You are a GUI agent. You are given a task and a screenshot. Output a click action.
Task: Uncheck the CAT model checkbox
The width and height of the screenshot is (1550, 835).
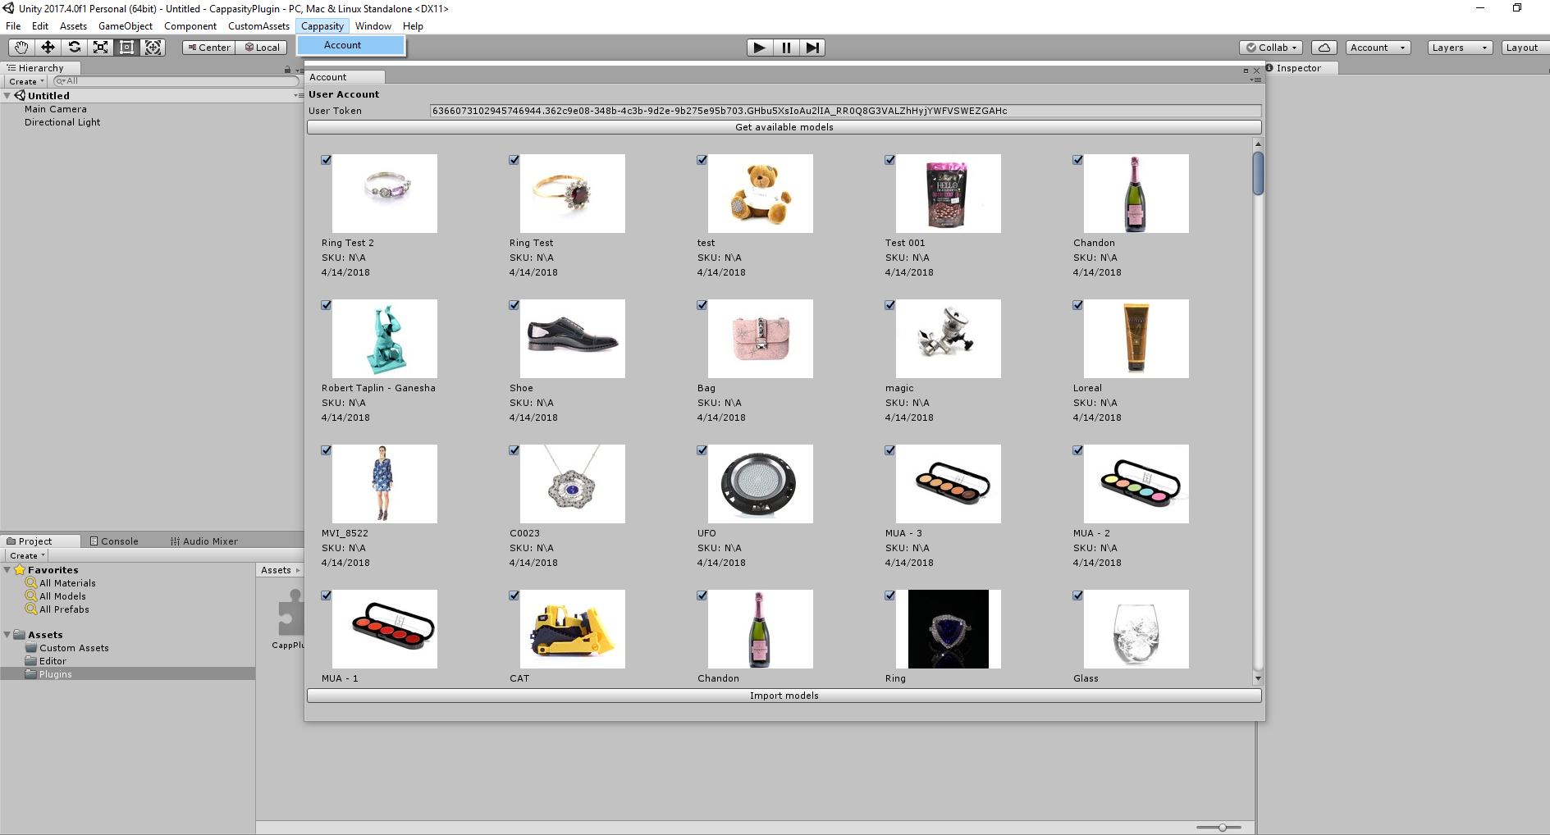(514, 595)
